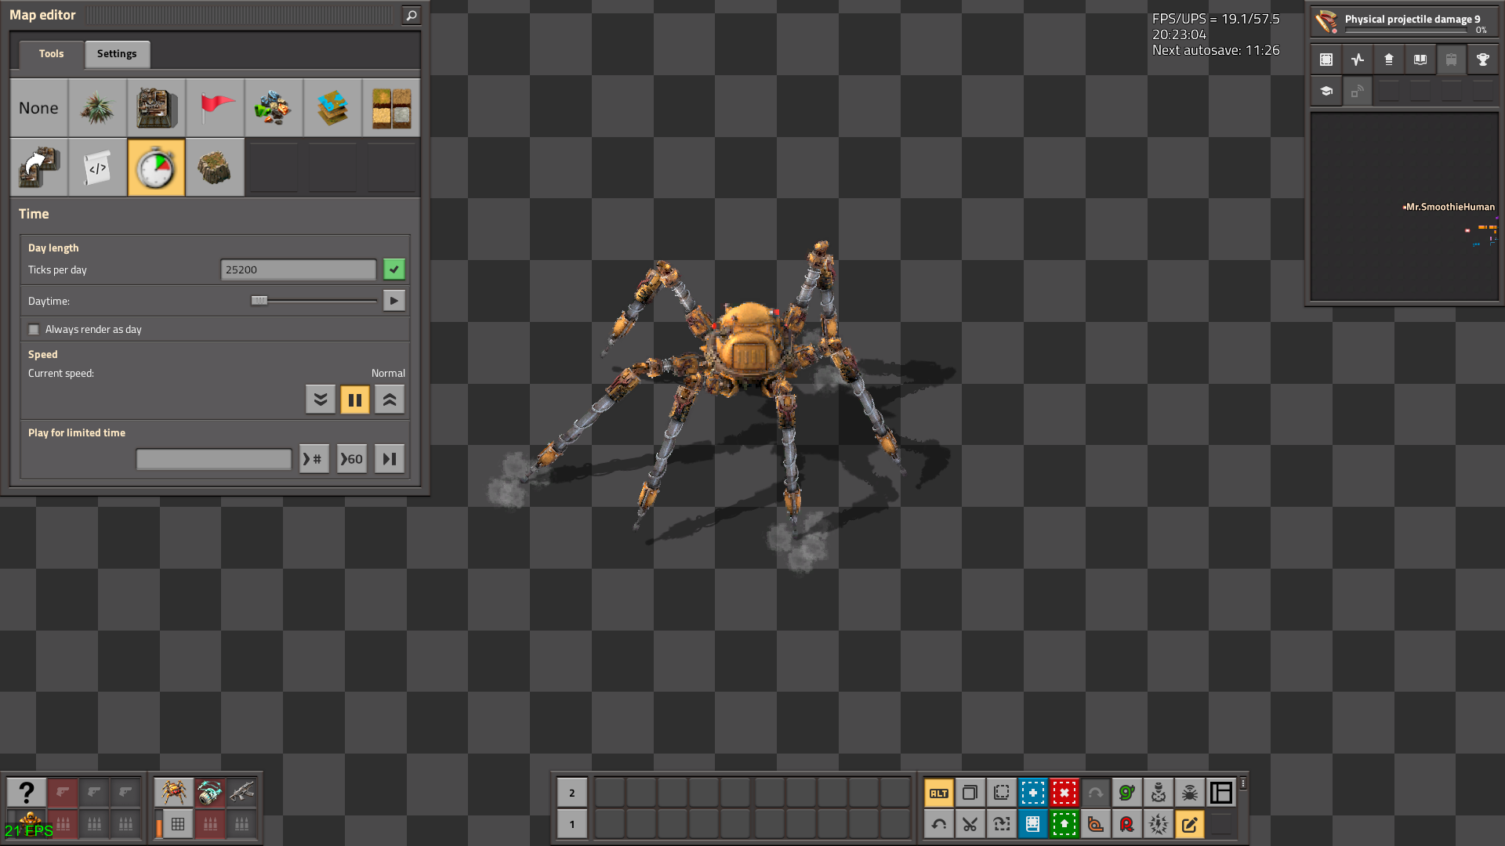Open logistic networks signal icon
1505x846 pixels.
[x=1358, y=91]
